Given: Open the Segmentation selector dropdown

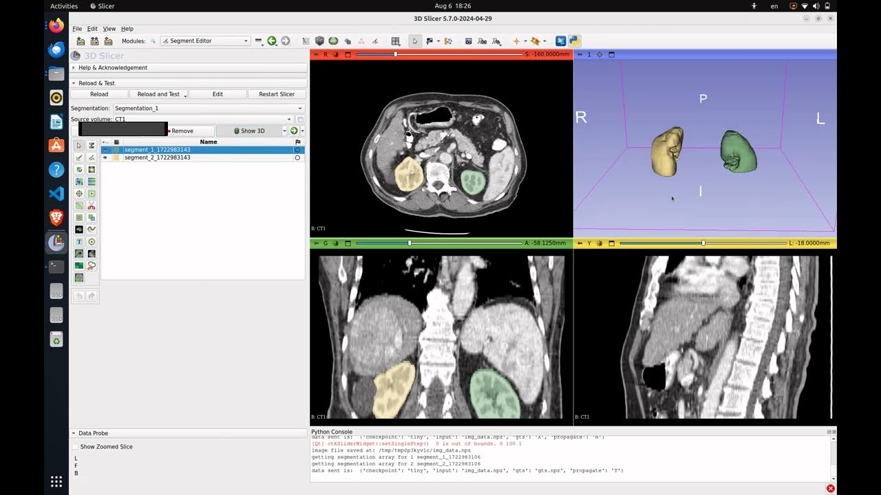Looking at the screenshot, I should click(x=209, y=108).
